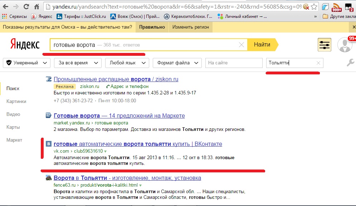Open the Умеренный safety filter dropdown

(x=26, y=63)
